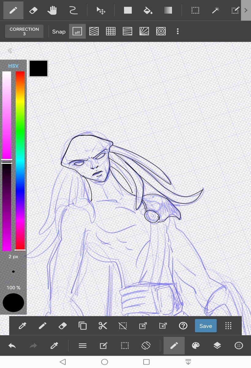Screen dimensions: 251x368
Task: Select the eraser in shortcut bar
Action: pyautogui.click(x=62, y=326)
